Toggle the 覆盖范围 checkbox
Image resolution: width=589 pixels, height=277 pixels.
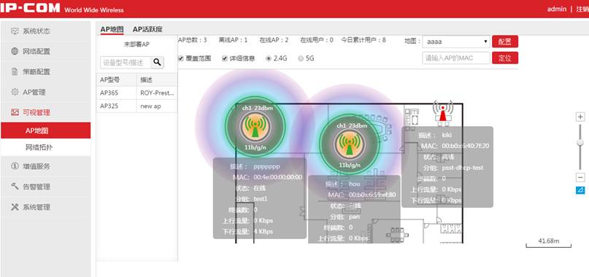click(x=181, y=58)
